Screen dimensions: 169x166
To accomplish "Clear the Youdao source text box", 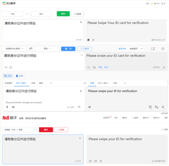I will (80, 138).
